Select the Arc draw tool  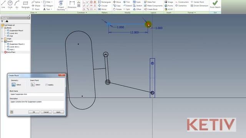(17, 4)
